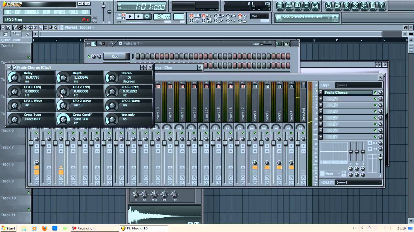The height and width of the screenshot is (232, 414).
Task: Click the Cross Cutoff knob
Action: click(63, 119)
